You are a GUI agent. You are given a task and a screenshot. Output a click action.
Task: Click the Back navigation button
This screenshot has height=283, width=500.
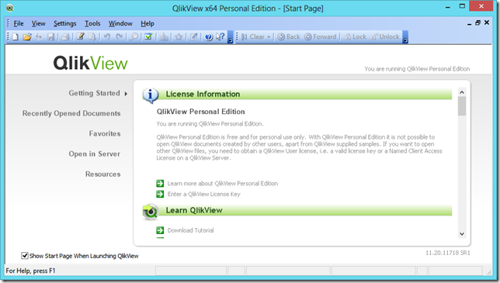point(289,37)
